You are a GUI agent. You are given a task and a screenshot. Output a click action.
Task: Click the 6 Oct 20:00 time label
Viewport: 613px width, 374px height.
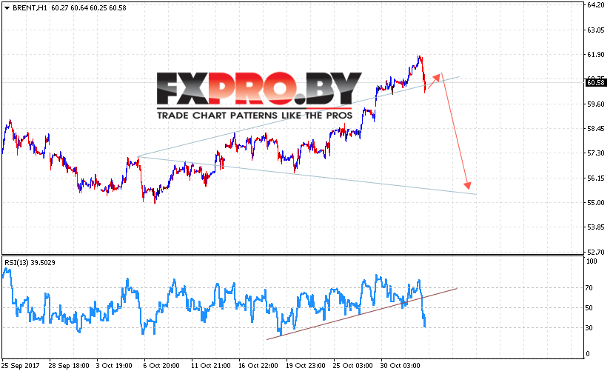click(x=161, y=366)
